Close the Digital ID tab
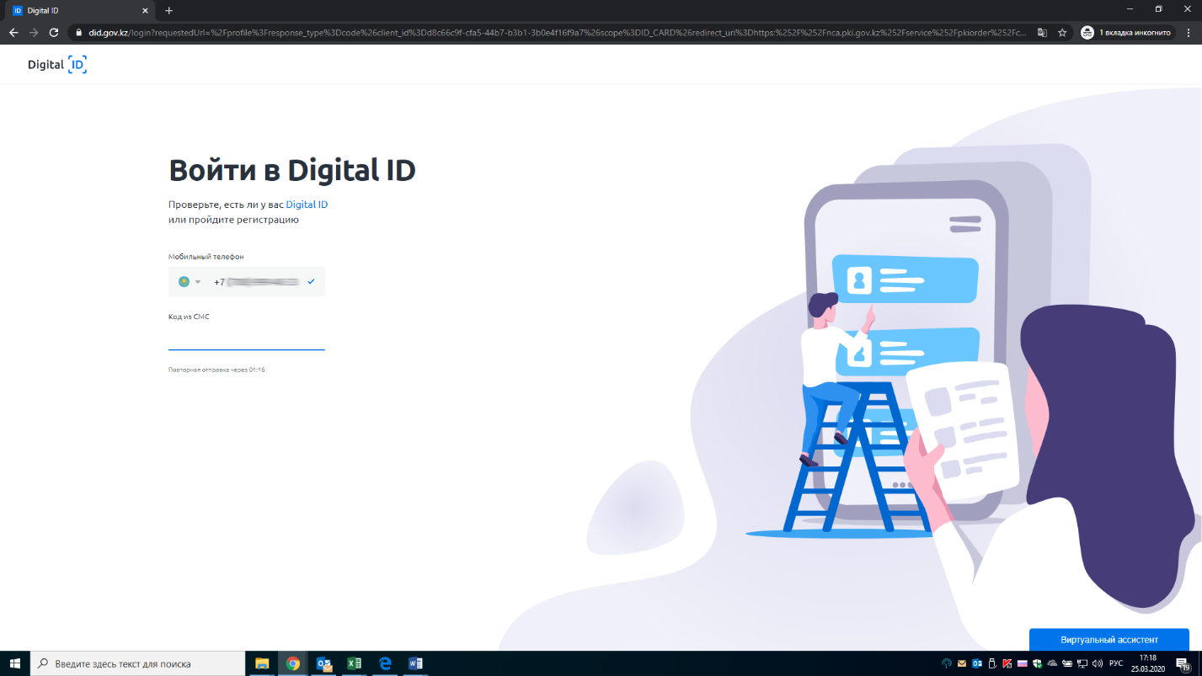 (x=145, y=10)
